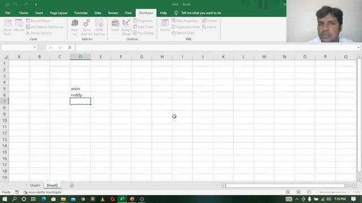Open the notification center icon
Image resolution: width=362 pixels, height=203 pixels.
(354, 199)
